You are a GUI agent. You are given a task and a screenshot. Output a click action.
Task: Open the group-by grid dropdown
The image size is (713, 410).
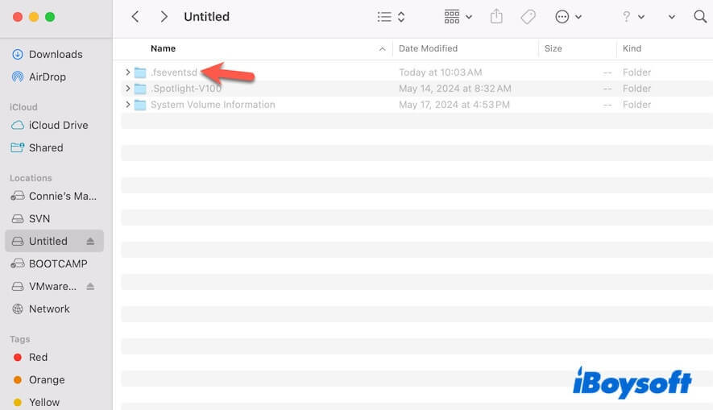pyautogui.click(x=458, y=17)
